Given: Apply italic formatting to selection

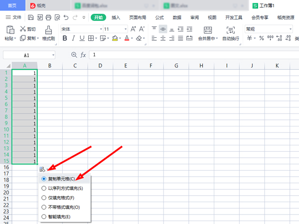Looking at the screenshot, I should pos(73,38).
